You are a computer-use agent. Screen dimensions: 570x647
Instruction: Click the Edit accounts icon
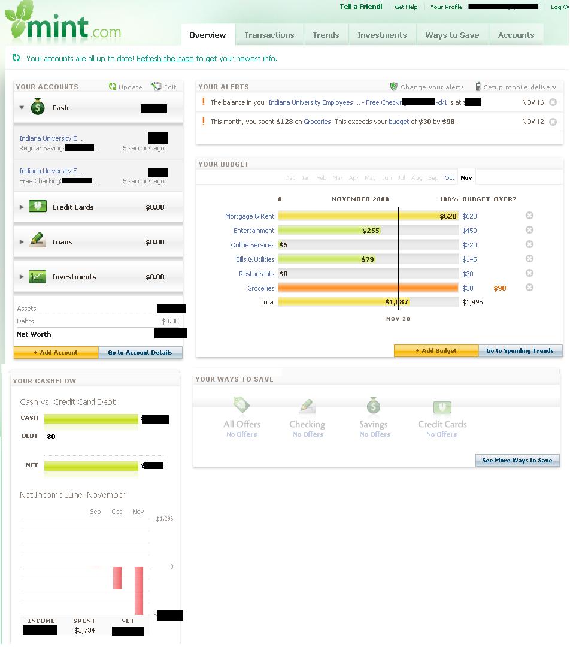(x=157, y=87)
